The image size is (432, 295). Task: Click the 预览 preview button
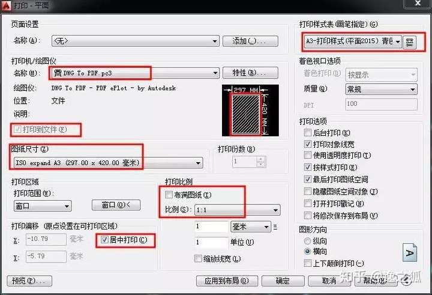[29, 281]
